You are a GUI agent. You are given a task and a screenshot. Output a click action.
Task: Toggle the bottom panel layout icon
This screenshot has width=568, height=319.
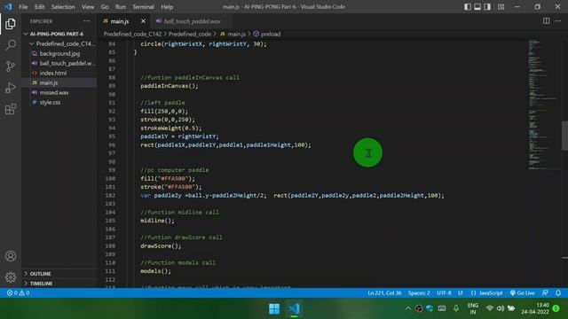(477, 6)
